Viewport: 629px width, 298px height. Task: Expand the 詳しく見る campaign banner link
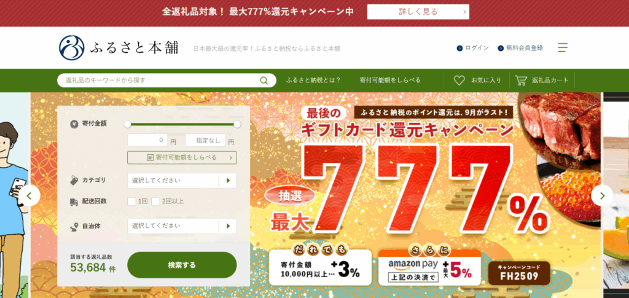click(418, 12)
